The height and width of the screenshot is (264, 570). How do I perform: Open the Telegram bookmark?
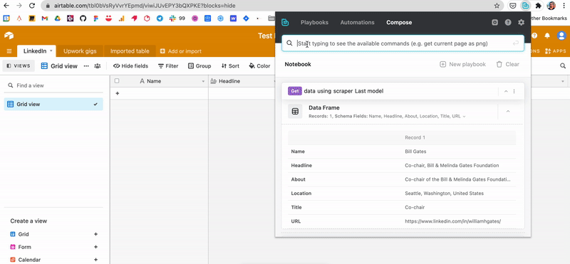[x=160, y=19]
